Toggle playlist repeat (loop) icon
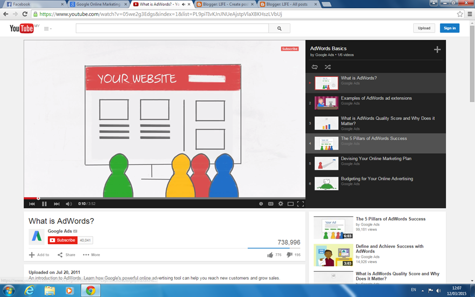The width and height of the screenshot is (475, 297). coord(315,67)
